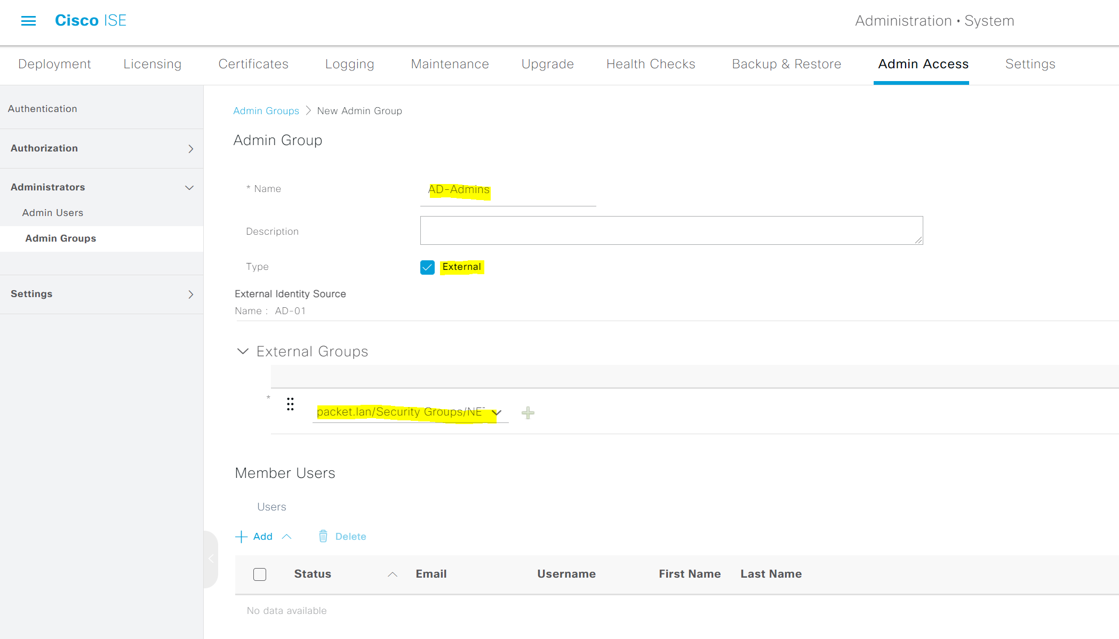1119x639 pixels.
Task: Click the delete trash icon for member
Action: tap(324, 536)
